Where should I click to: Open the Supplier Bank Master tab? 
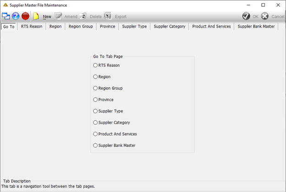(x=256, y=27)
